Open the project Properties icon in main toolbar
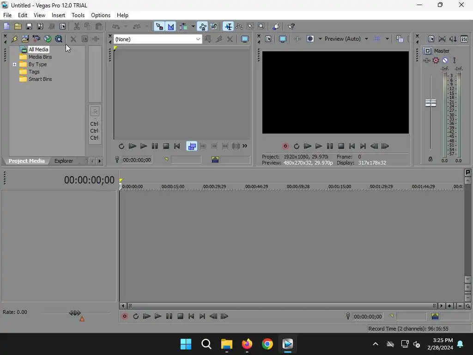 pyautogui.click(x=62, y=26)
